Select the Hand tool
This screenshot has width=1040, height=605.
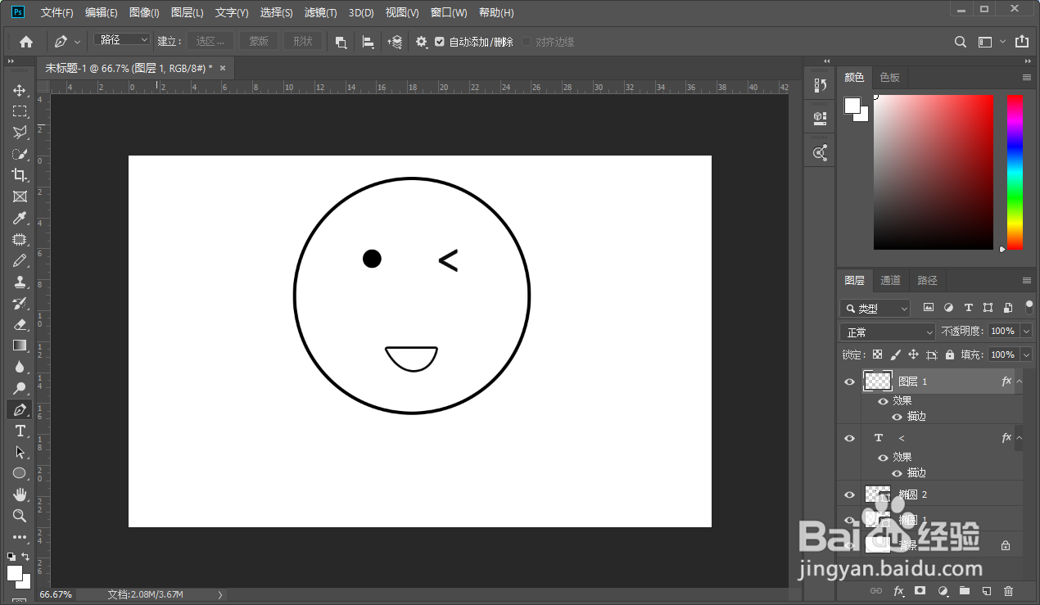click(20, 494)
